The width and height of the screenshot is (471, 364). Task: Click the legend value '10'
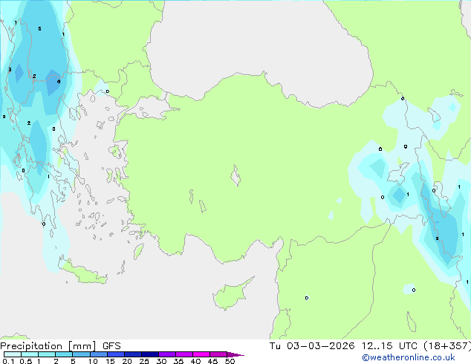coord(93,361)
